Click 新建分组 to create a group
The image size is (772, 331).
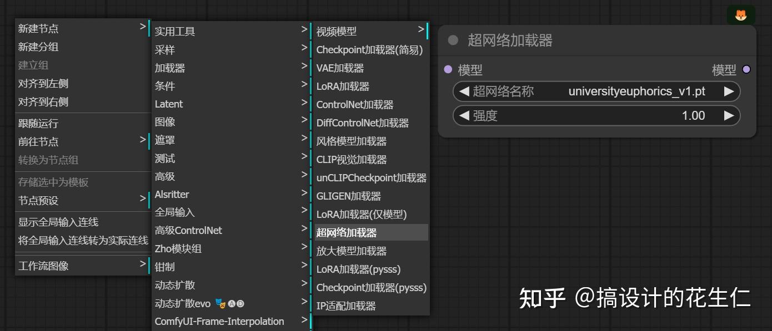point(36,47)
